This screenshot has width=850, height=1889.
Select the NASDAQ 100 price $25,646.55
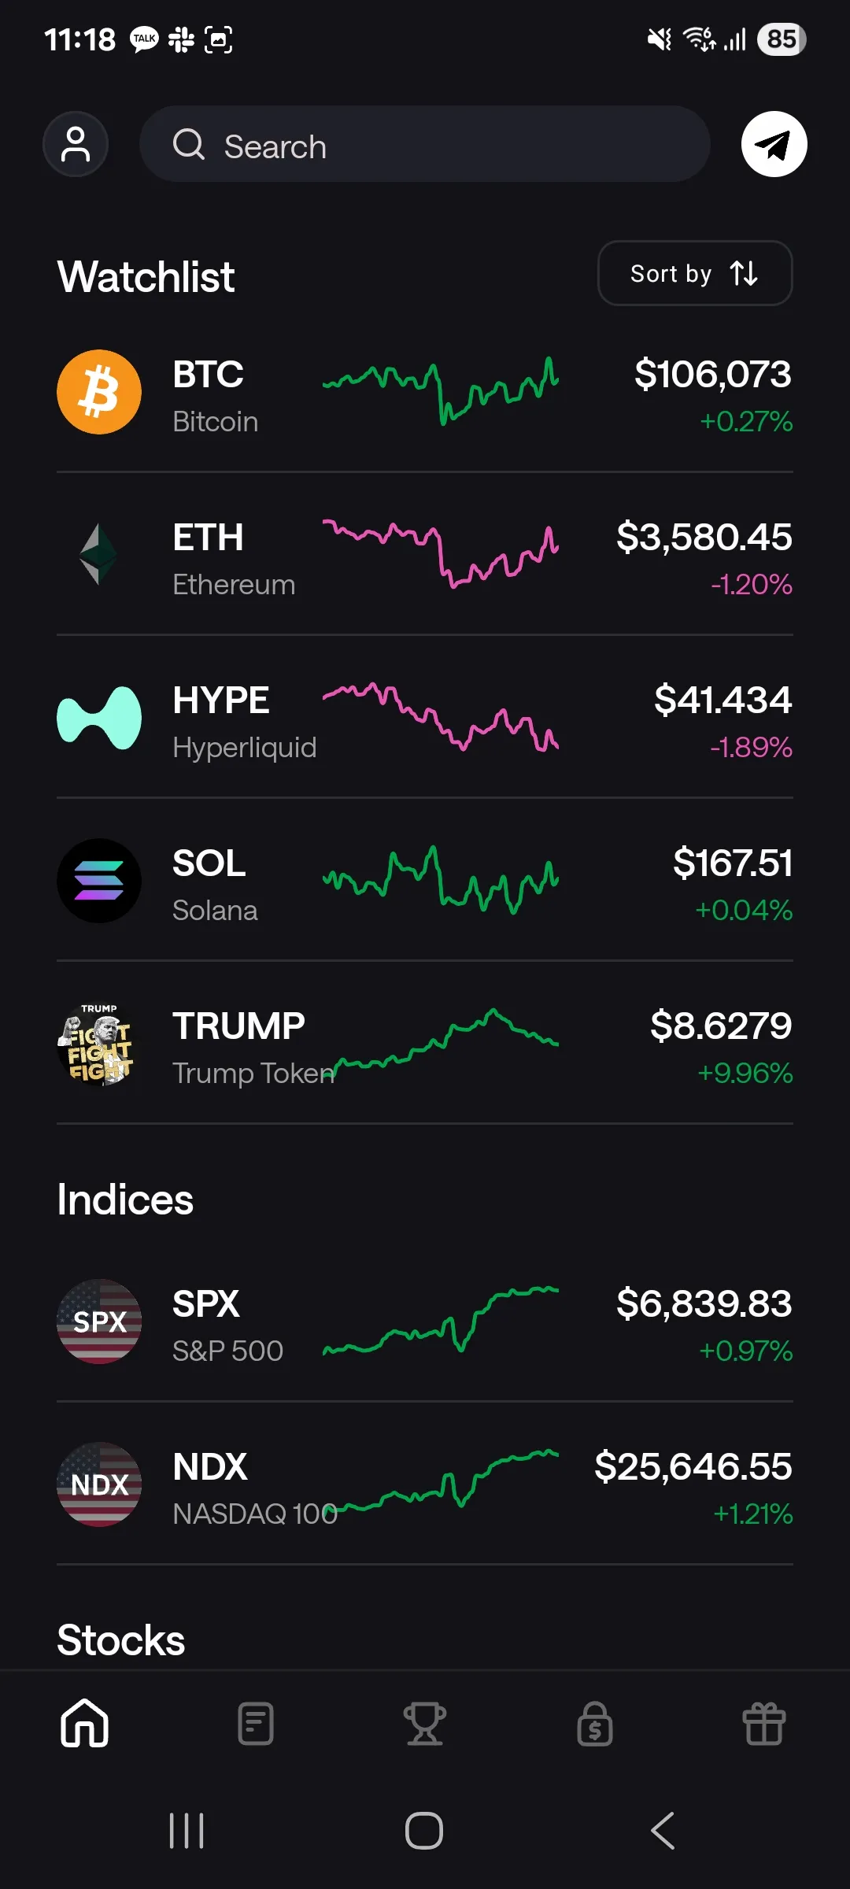(693, 1466)
